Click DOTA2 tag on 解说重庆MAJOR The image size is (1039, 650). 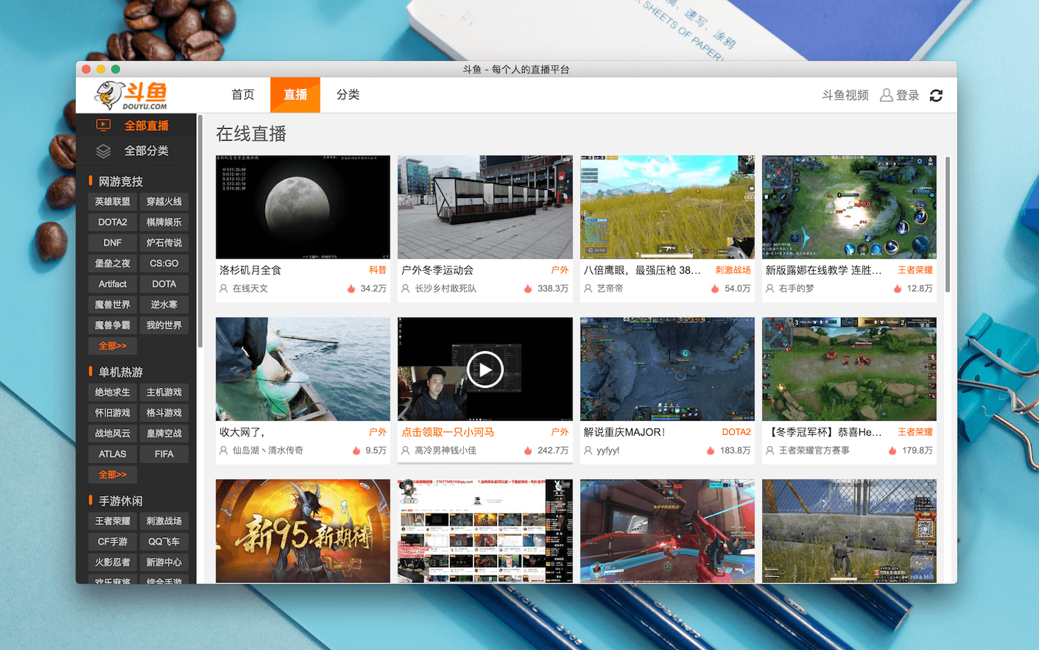[x=736, y=432]
